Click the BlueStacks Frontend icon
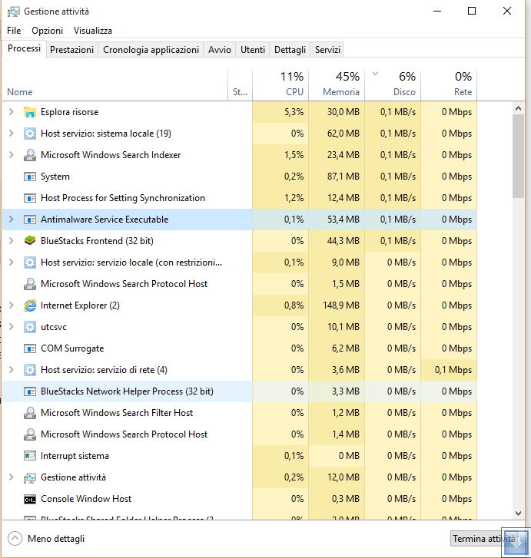The width and height of the screenshot is (531, 558). (x=30, y=241)
